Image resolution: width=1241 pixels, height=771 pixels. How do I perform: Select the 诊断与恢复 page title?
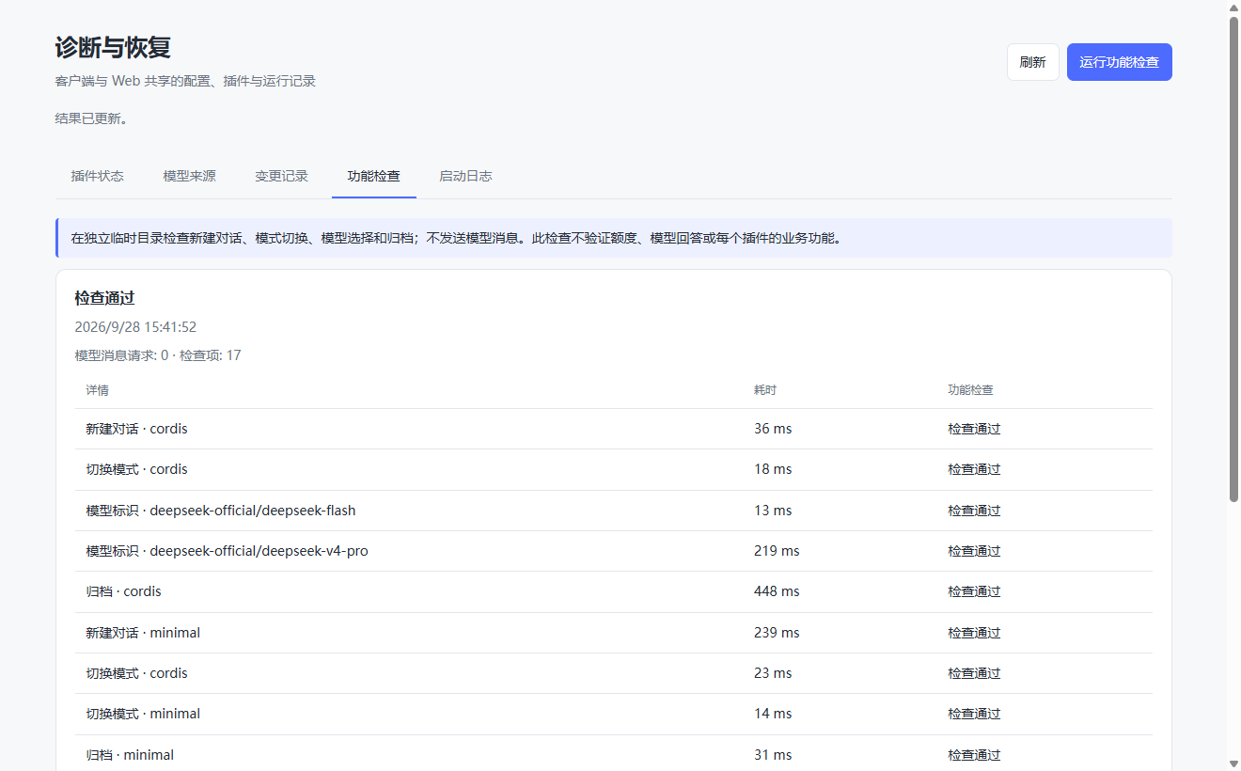click(113, 48)
